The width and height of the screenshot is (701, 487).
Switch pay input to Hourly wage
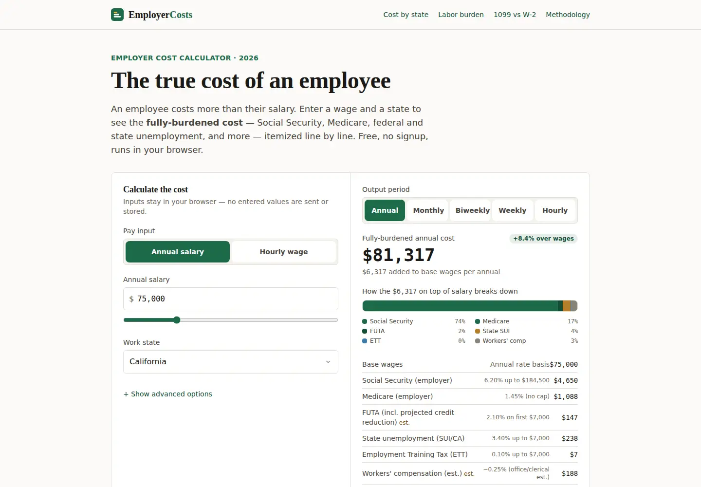coord(284,252)
